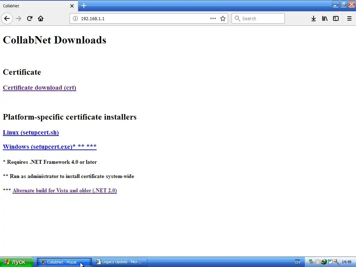The image size is (356, 267).
Task: Click the window with green plus tray icon
Action: (x=330, y=262)
